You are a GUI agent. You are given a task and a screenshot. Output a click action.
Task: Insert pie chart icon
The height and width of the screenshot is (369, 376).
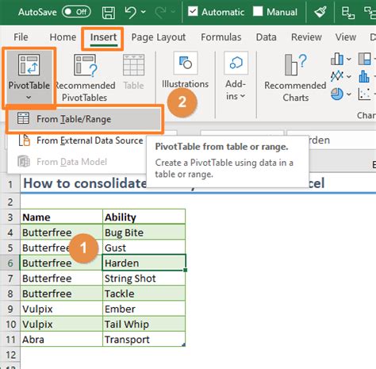click(337, 94)
